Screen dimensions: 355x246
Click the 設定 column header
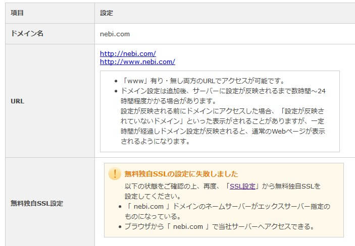point(106,13)
